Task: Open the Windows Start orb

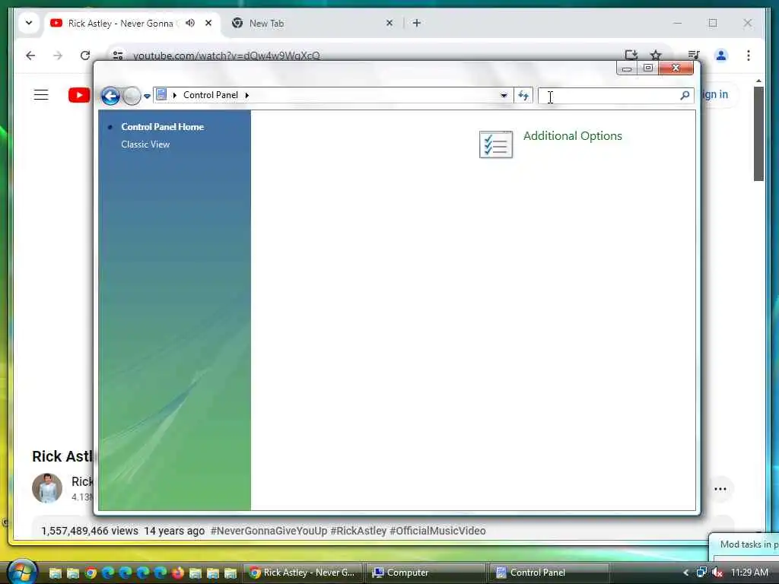Action: tap(22, 572)
